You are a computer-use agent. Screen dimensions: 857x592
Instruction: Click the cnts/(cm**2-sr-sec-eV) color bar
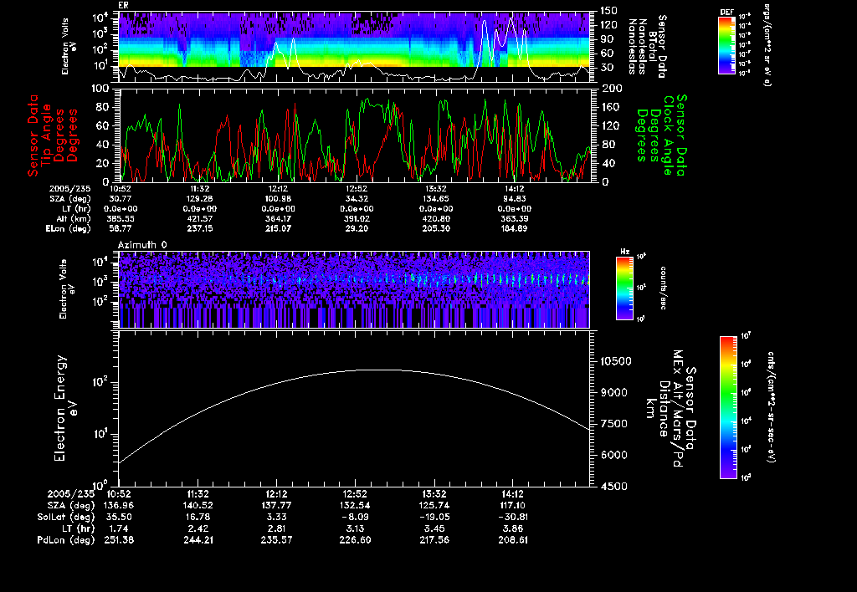728,407
